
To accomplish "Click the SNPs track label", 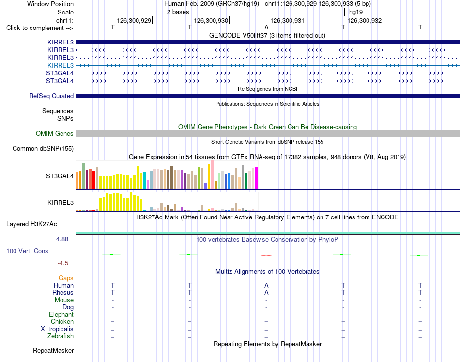I will click(65, 118).
